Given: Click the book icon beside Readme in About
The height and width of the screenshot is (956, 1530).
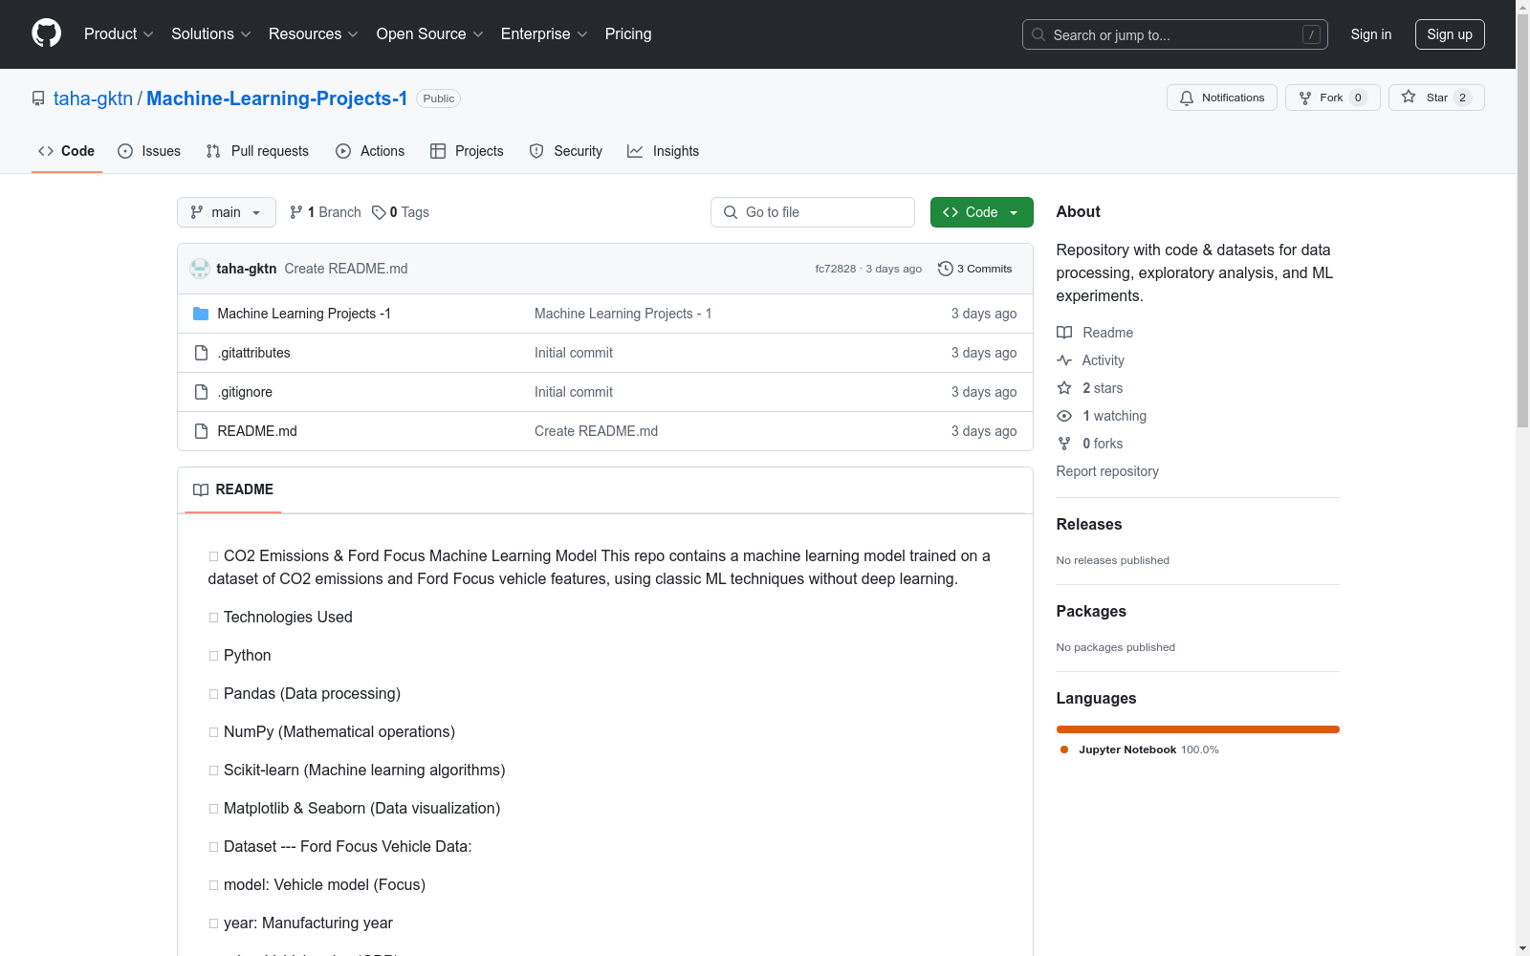Looking at the screenshot, I should [x=1064, y=333].
